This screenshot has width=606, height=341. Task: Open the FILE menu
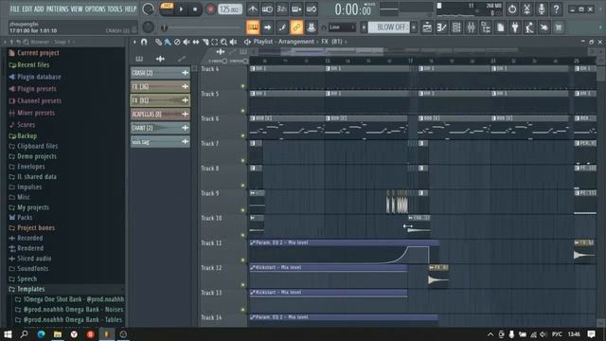pyautogui.click(x=15, y=9)
